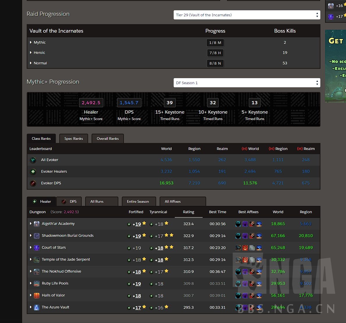
Task: Click the Azure Vault dungeon icon
Action: click(x=37, y=308)
